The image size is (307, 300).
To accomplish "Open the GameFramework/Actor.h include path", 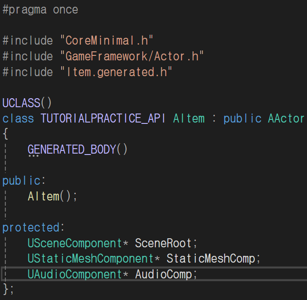I will click(132, 56).
